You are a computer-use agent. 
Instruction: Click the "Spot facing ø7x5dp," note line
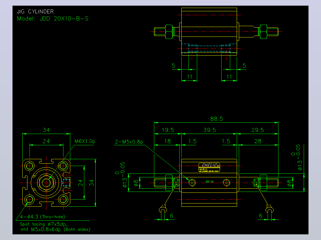coord(43,224)
